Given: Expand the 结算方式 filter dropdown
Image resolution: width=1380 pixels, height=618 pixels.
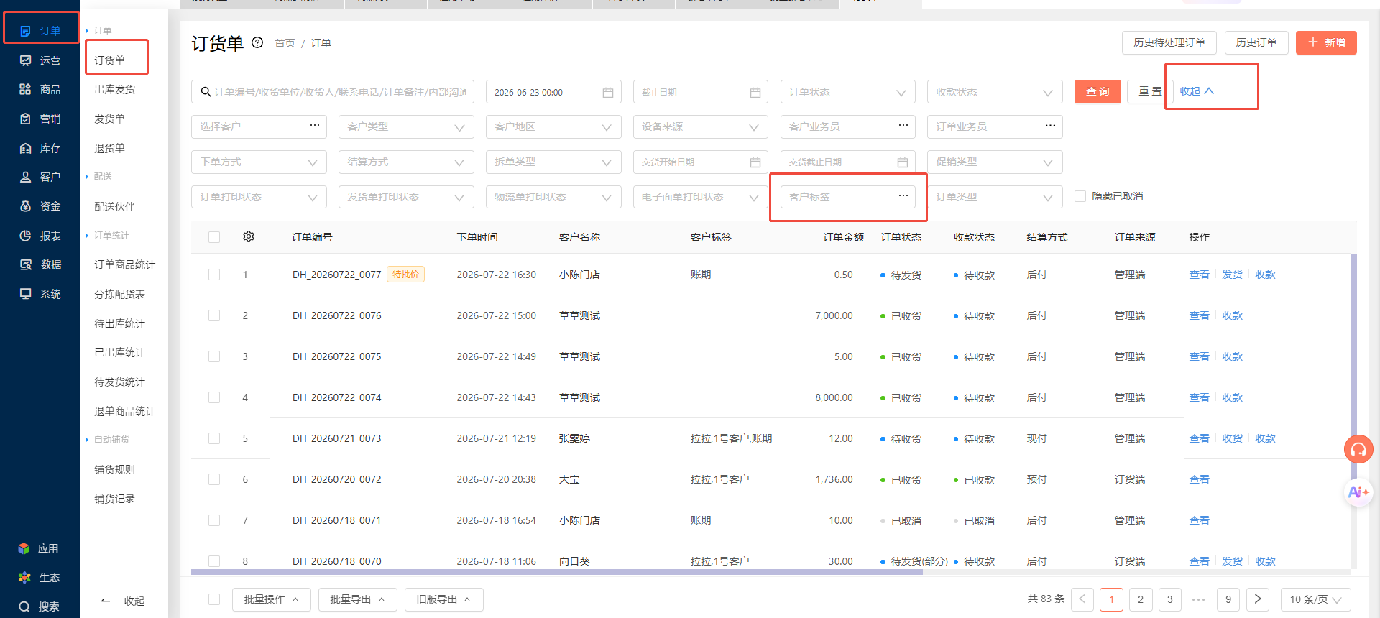Looking at the screenshot, I should [x=406, y=162].
